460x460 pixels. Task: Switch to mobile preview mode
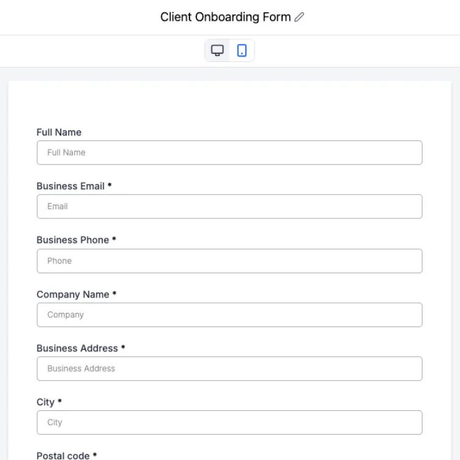(242, 50)
